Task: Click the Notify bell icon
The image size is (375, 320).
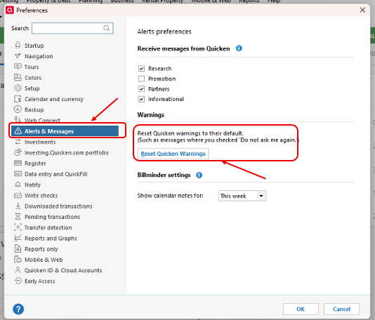Action: coord(18,185)
